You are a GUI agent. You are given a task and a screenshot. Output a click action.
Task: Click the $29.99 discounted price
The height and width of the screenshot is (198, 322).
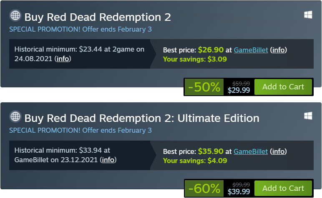coord(239,90)
